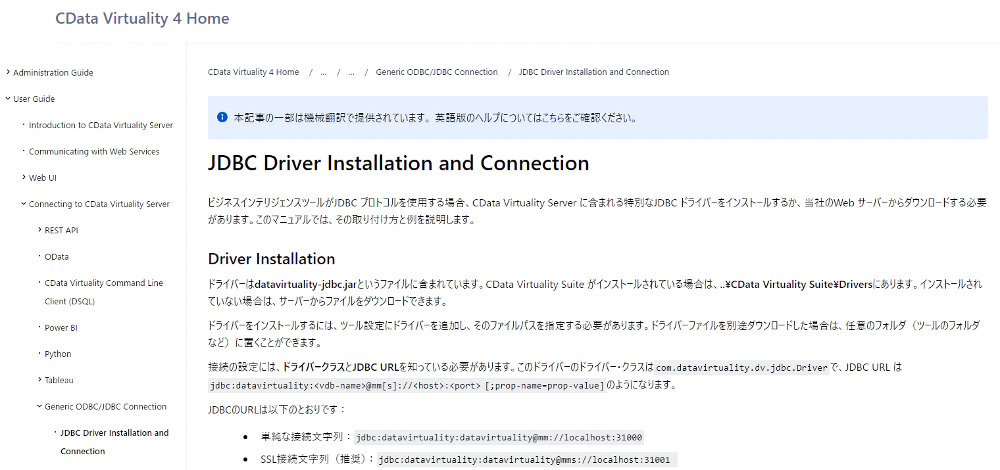Click the SSL localhost:31001 connection string
Viewport: 1000px width, 470px height.
[x=527, y=460]
